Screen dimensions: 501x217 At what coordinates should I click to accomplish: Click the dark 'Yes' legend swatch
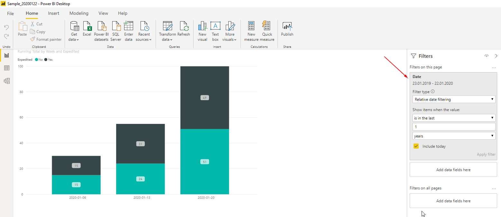tap(46, 60)
